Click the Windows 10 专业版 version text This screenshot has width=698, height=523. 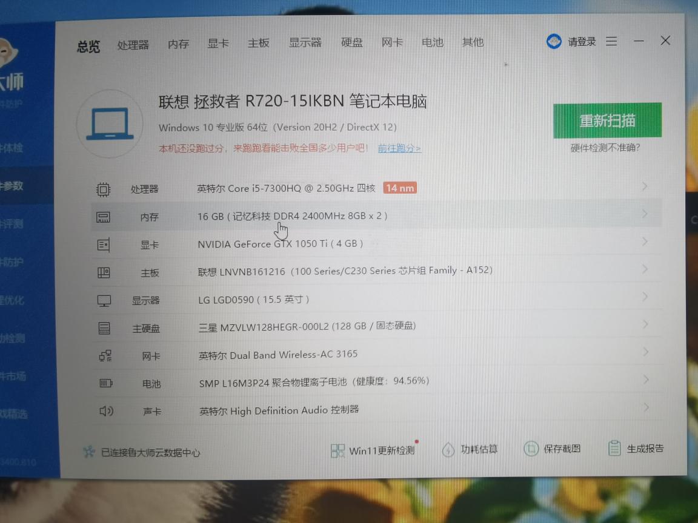click(x=278, y=127)
